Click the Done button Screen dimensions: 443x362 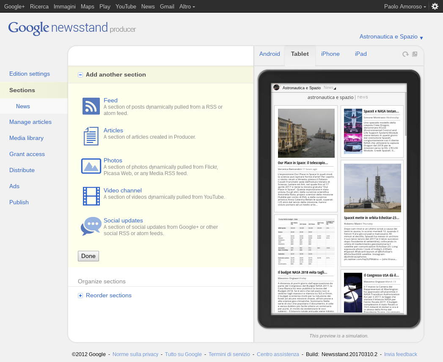point(88,256)
